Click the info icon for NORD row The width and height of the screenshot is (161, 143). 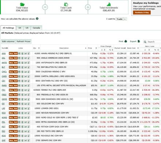(x=29, y=118)
